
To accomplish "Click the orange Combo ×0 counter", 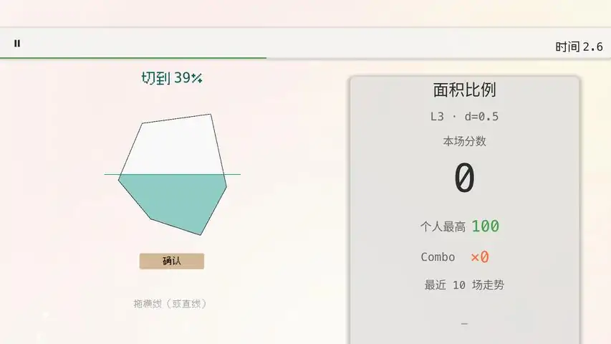I will [x=480, y=257].
